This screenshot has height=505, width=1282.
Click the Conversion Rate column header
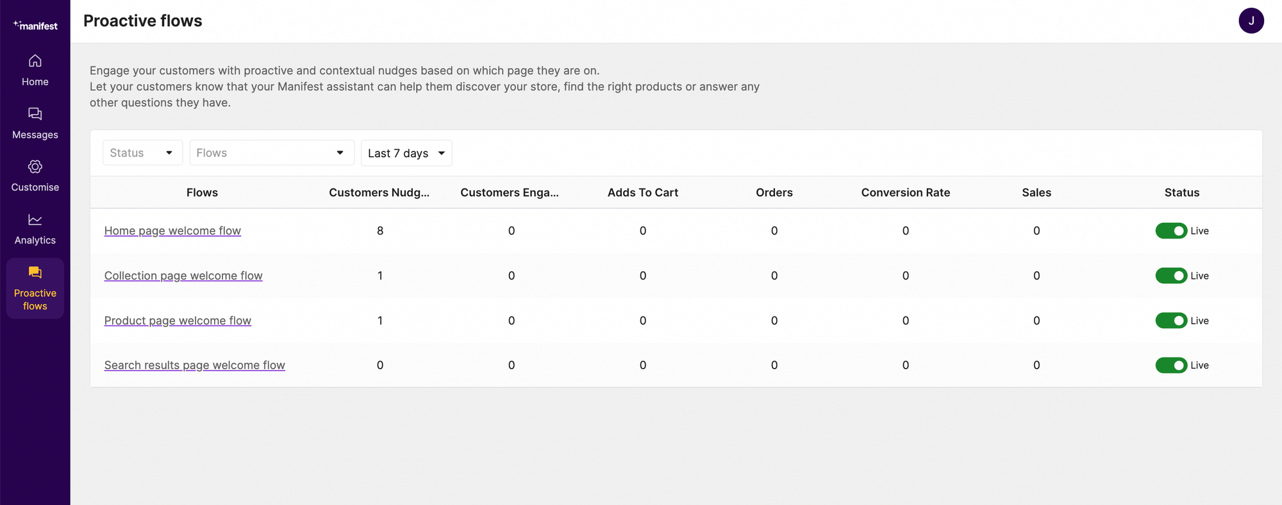(x=905, y=193)
